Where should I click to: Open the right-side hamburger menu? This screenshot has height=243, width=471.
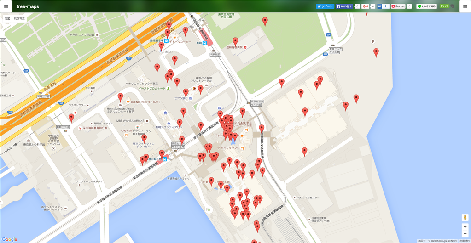tap(465, 6)
